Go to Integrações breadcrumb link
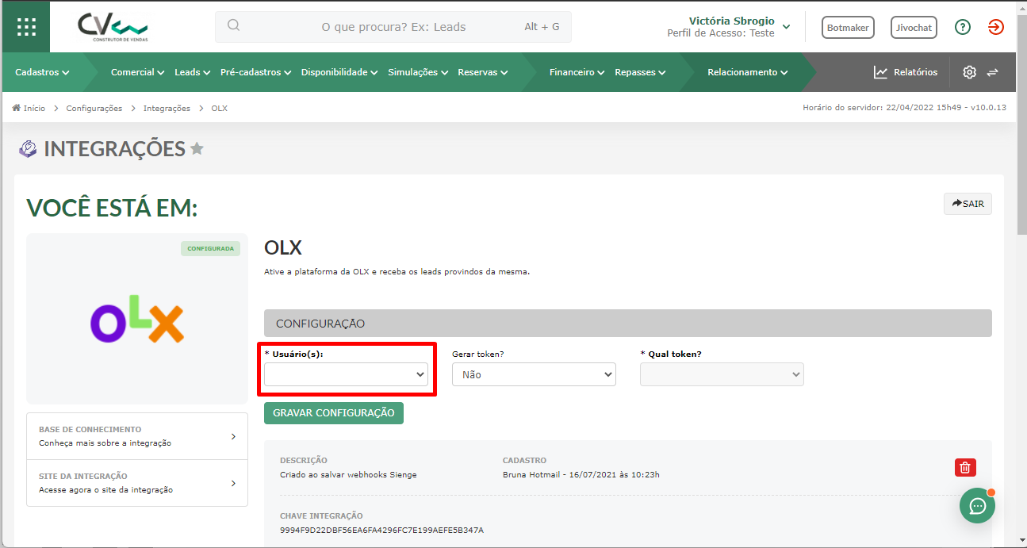The height and width of the screenshot is (548, 1027). [167, 108]
